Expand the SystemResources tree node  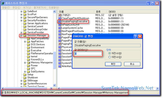click(x=21, y=84)
